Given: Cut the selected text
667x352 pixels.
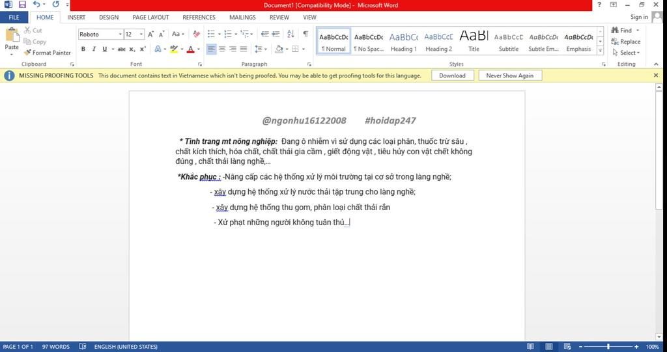Looking at the screenshot, I should click(x=33, y=30).
